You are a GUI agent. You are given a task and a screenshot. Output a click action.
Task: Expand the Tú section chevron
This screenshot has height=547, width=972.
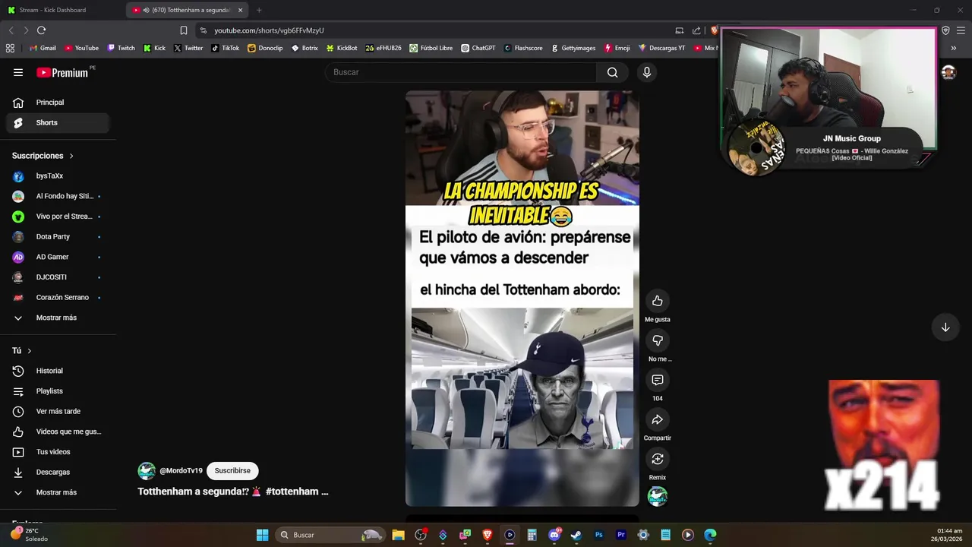(x=30, y=351)
